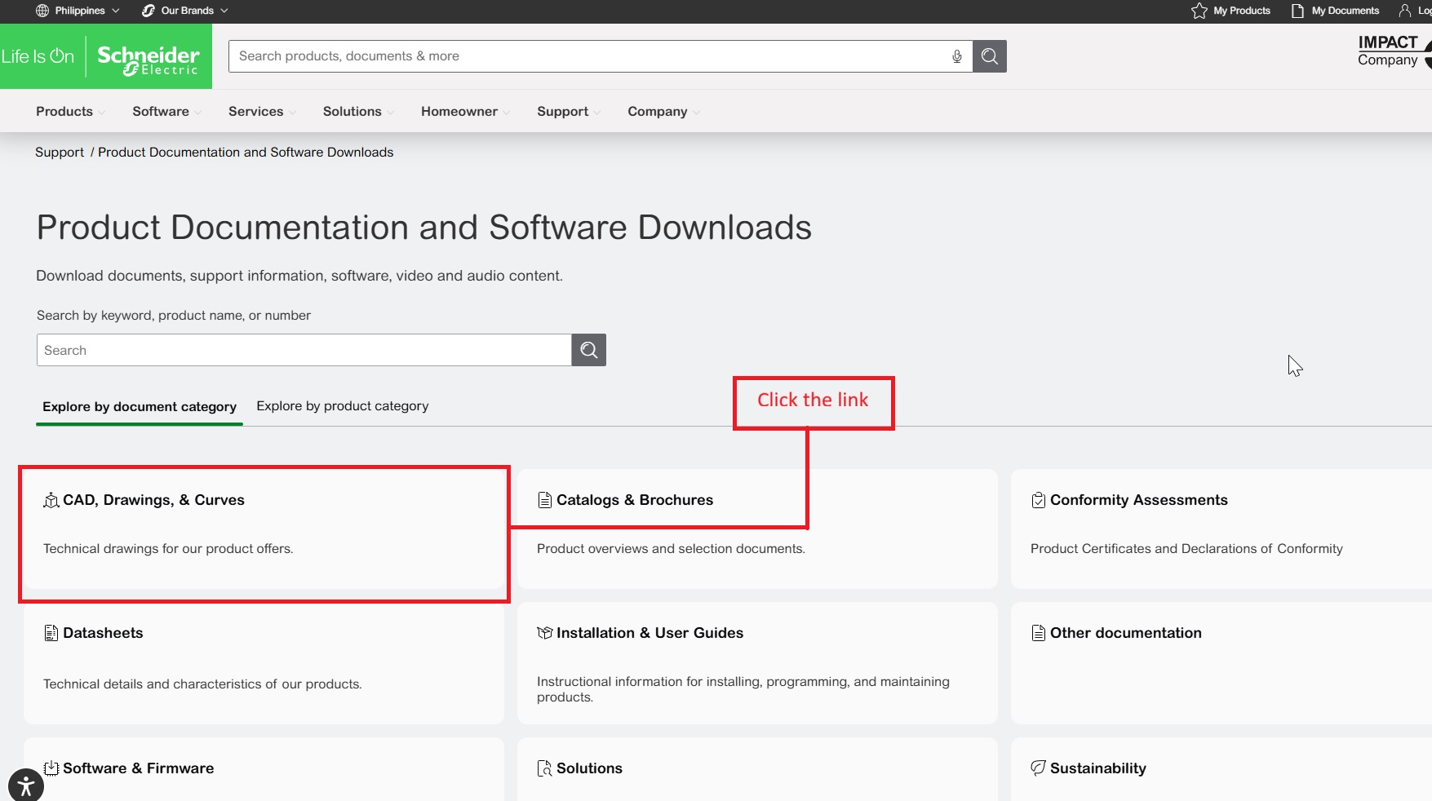
Task: Expand the Company menu chevron
Action: pyautogui.click(x=696, y=113)
